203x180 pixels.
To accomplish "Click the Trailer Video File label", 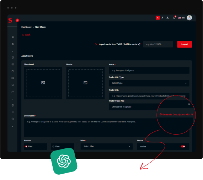I will 117,101.
